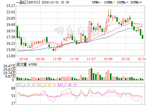Click the stock title 一品红[300723]
The height and width of the screenshot is (105, 149).
[x=28, y=2]
